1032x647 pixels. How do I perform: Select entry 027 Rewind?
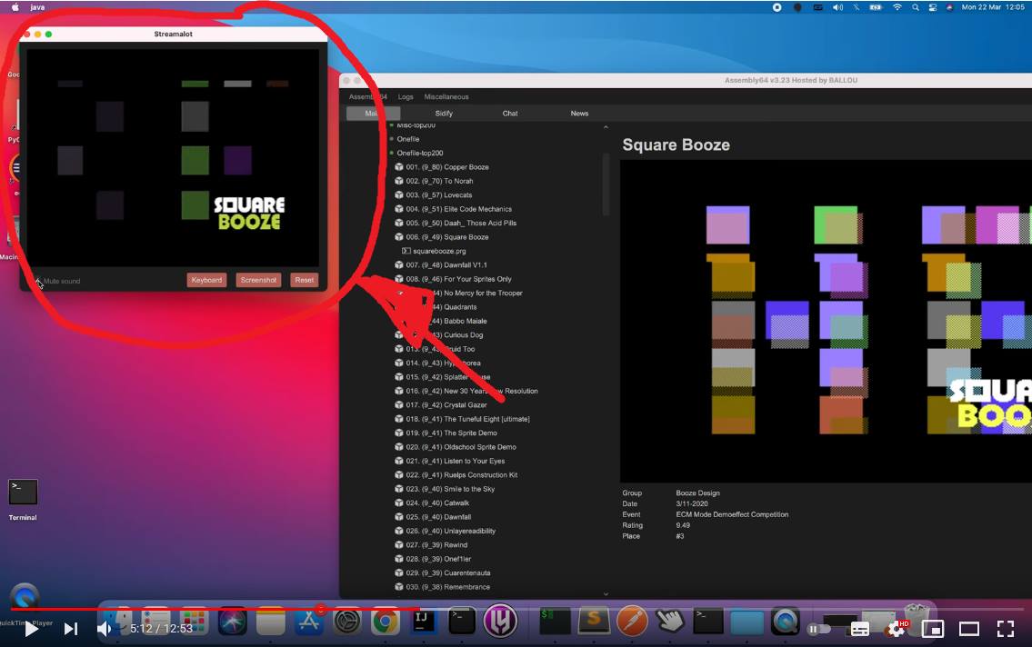coord(436,545)
